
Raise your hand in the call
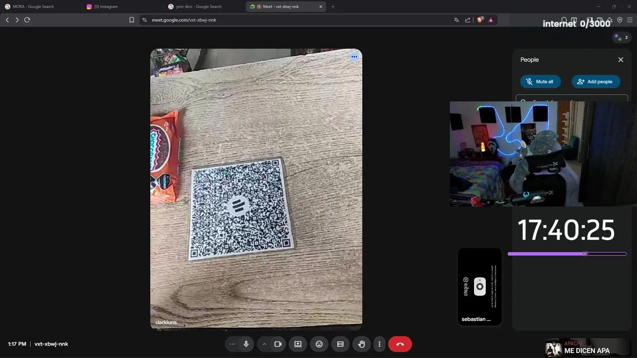[x=362, y=344]
